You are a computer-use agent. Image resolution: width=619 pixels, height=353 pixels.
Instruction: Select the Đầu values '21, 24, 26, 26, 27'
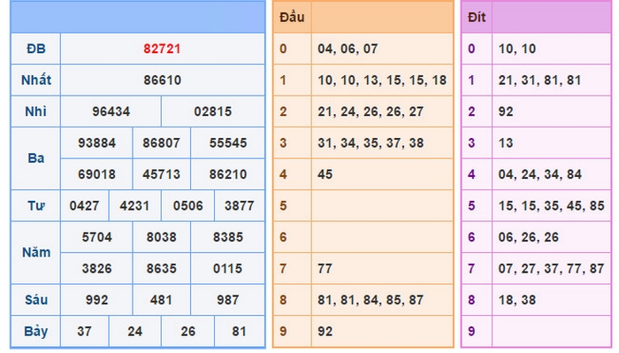pyautogui.click(x=371, y=111)
